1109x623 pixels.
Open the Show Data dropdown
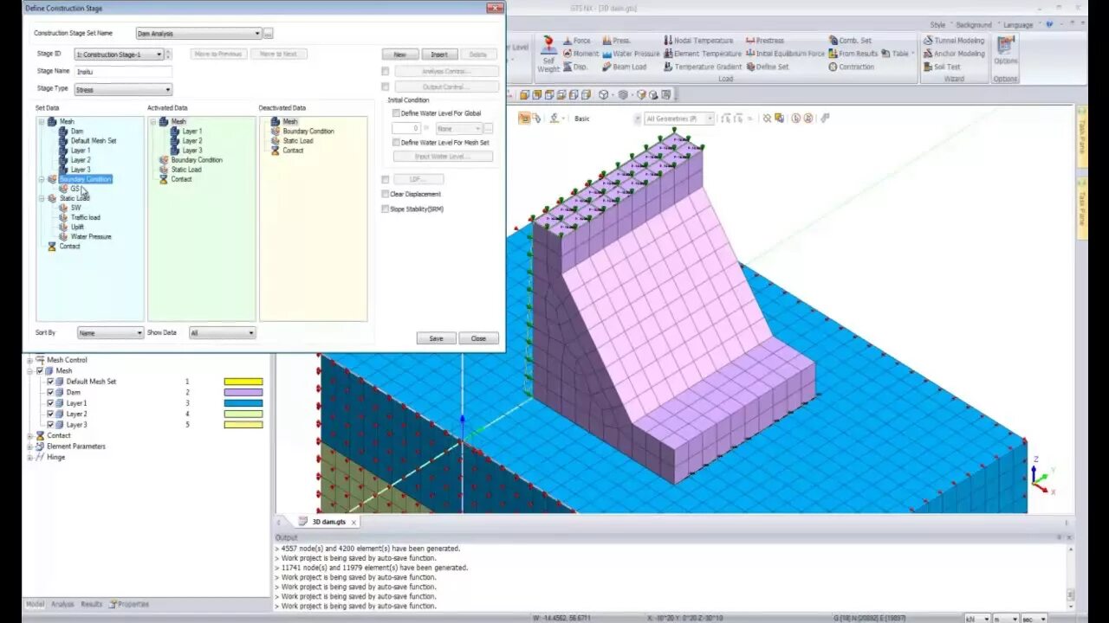[251, 333]
